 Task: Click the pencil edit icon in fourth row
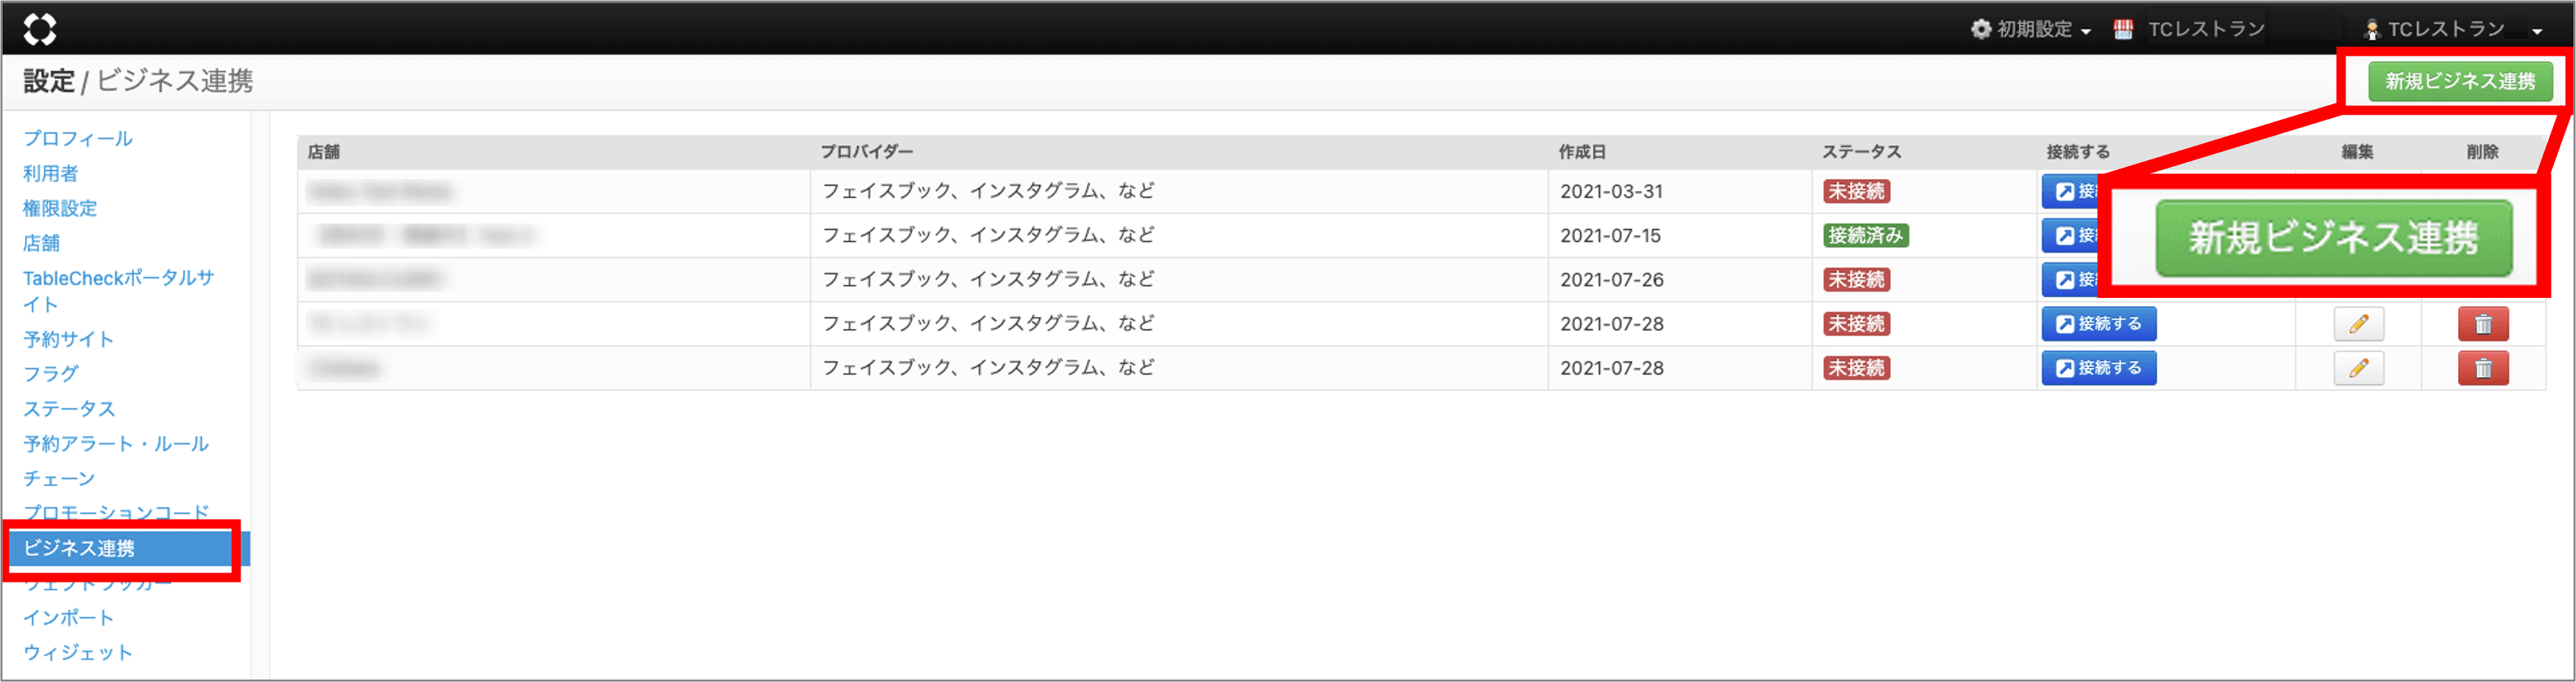(2358, 324)
